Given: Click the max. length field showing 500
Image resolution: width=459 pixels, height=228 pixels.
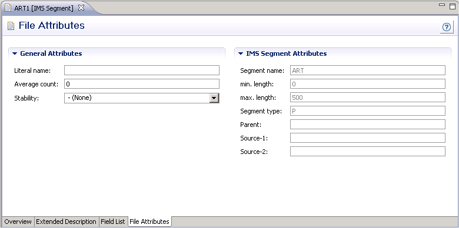Looking at the screenshot, I should coord(368,98).
